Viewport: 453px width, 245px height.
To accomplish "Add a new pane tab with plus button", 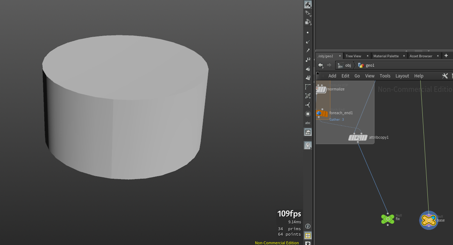I will pyautogui.click(x=446, y=55).
